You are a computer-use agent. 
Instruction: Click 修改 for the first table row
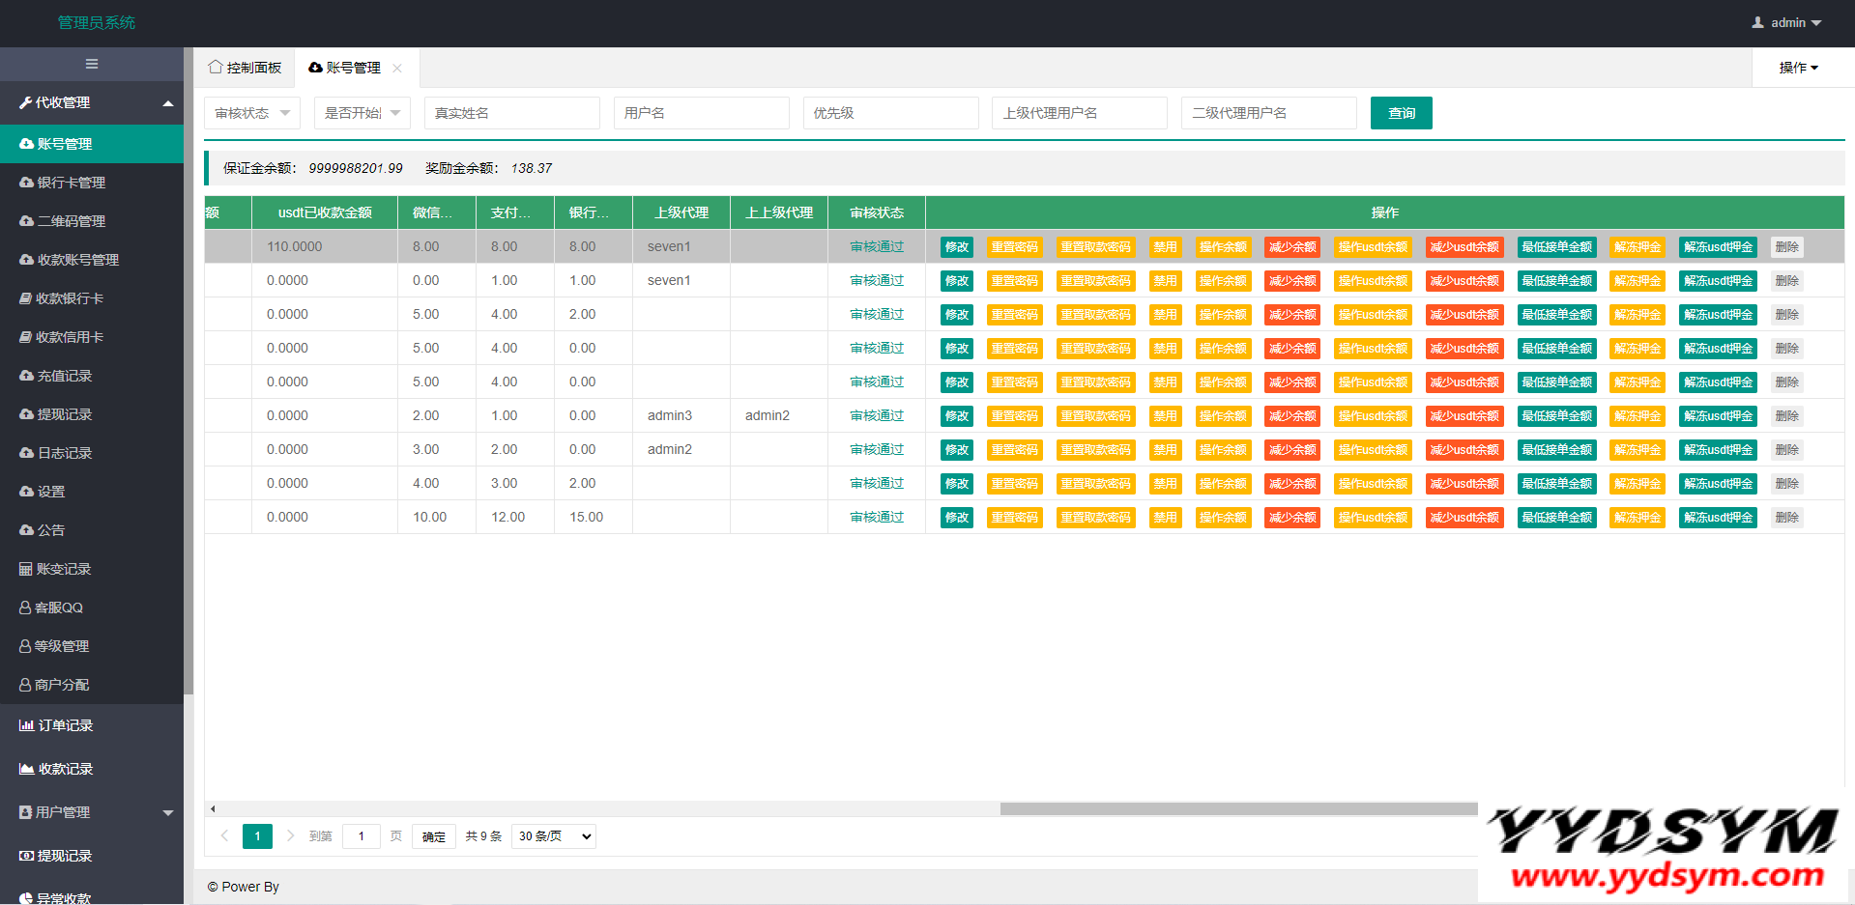coord(957,246)
